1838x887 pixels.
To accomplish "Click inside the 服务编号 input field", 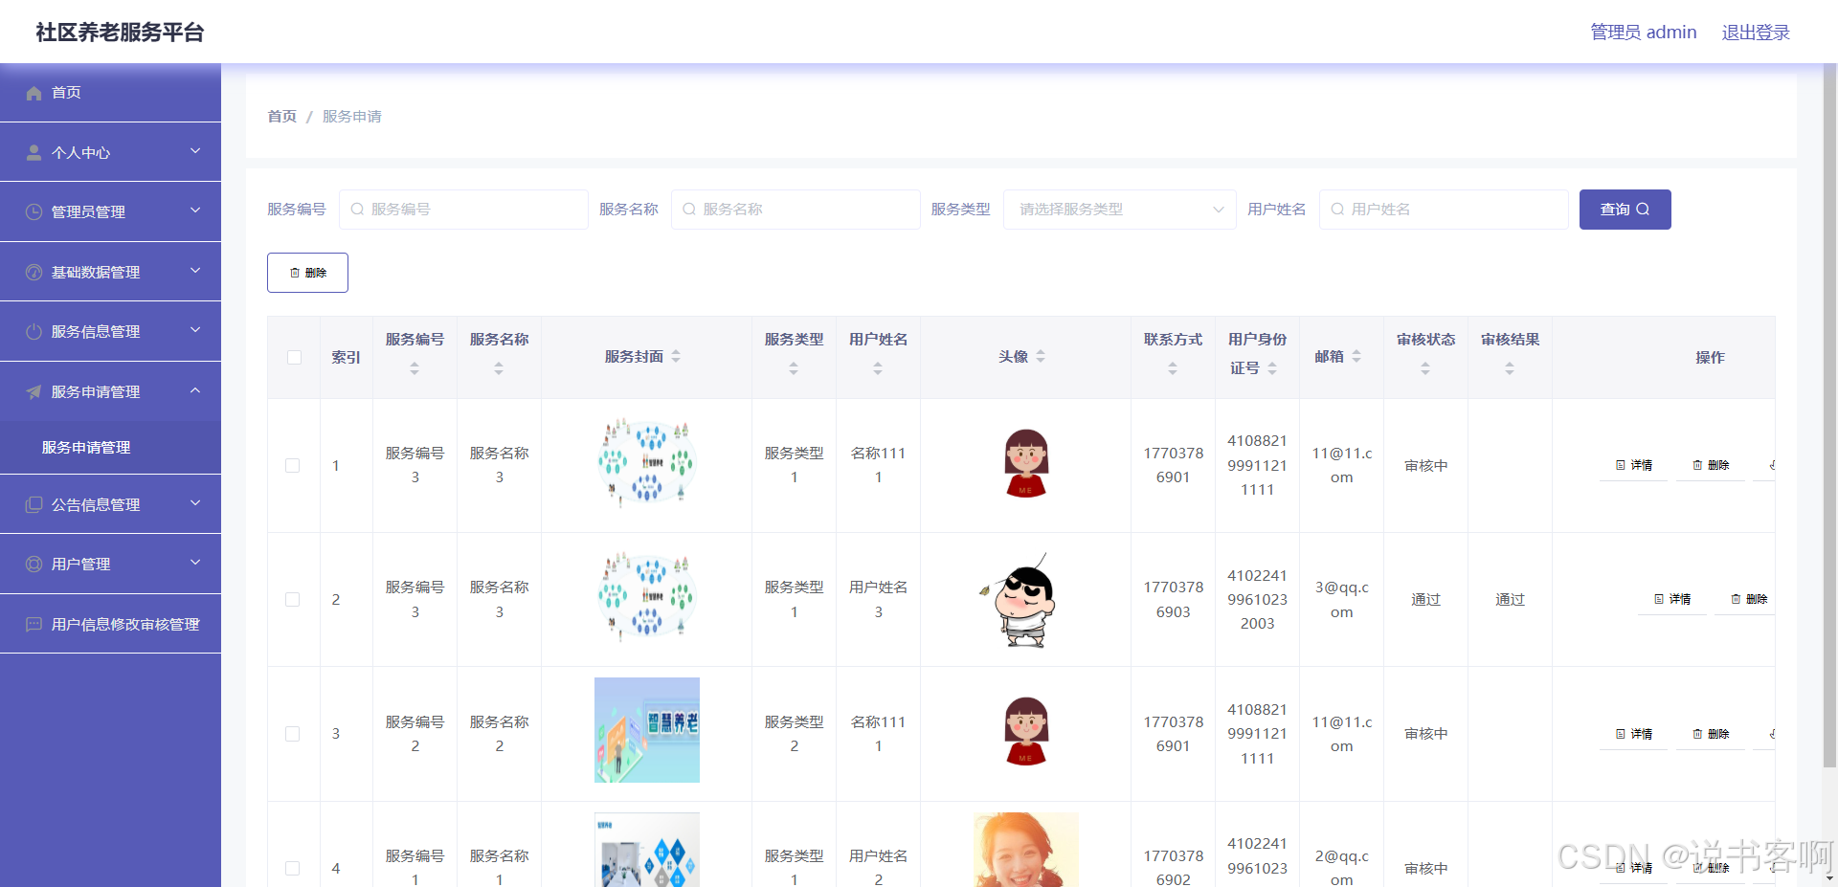I will [463, 209].
